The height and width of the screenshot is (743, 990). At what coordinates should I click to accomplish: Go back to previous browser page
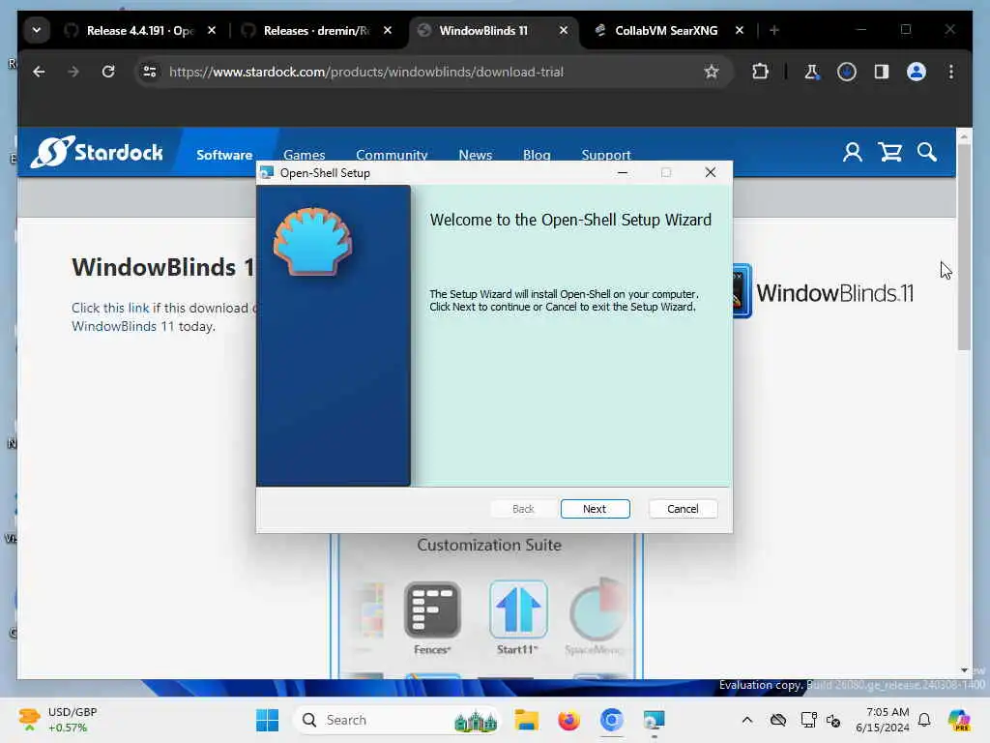[x=39, y=72]
